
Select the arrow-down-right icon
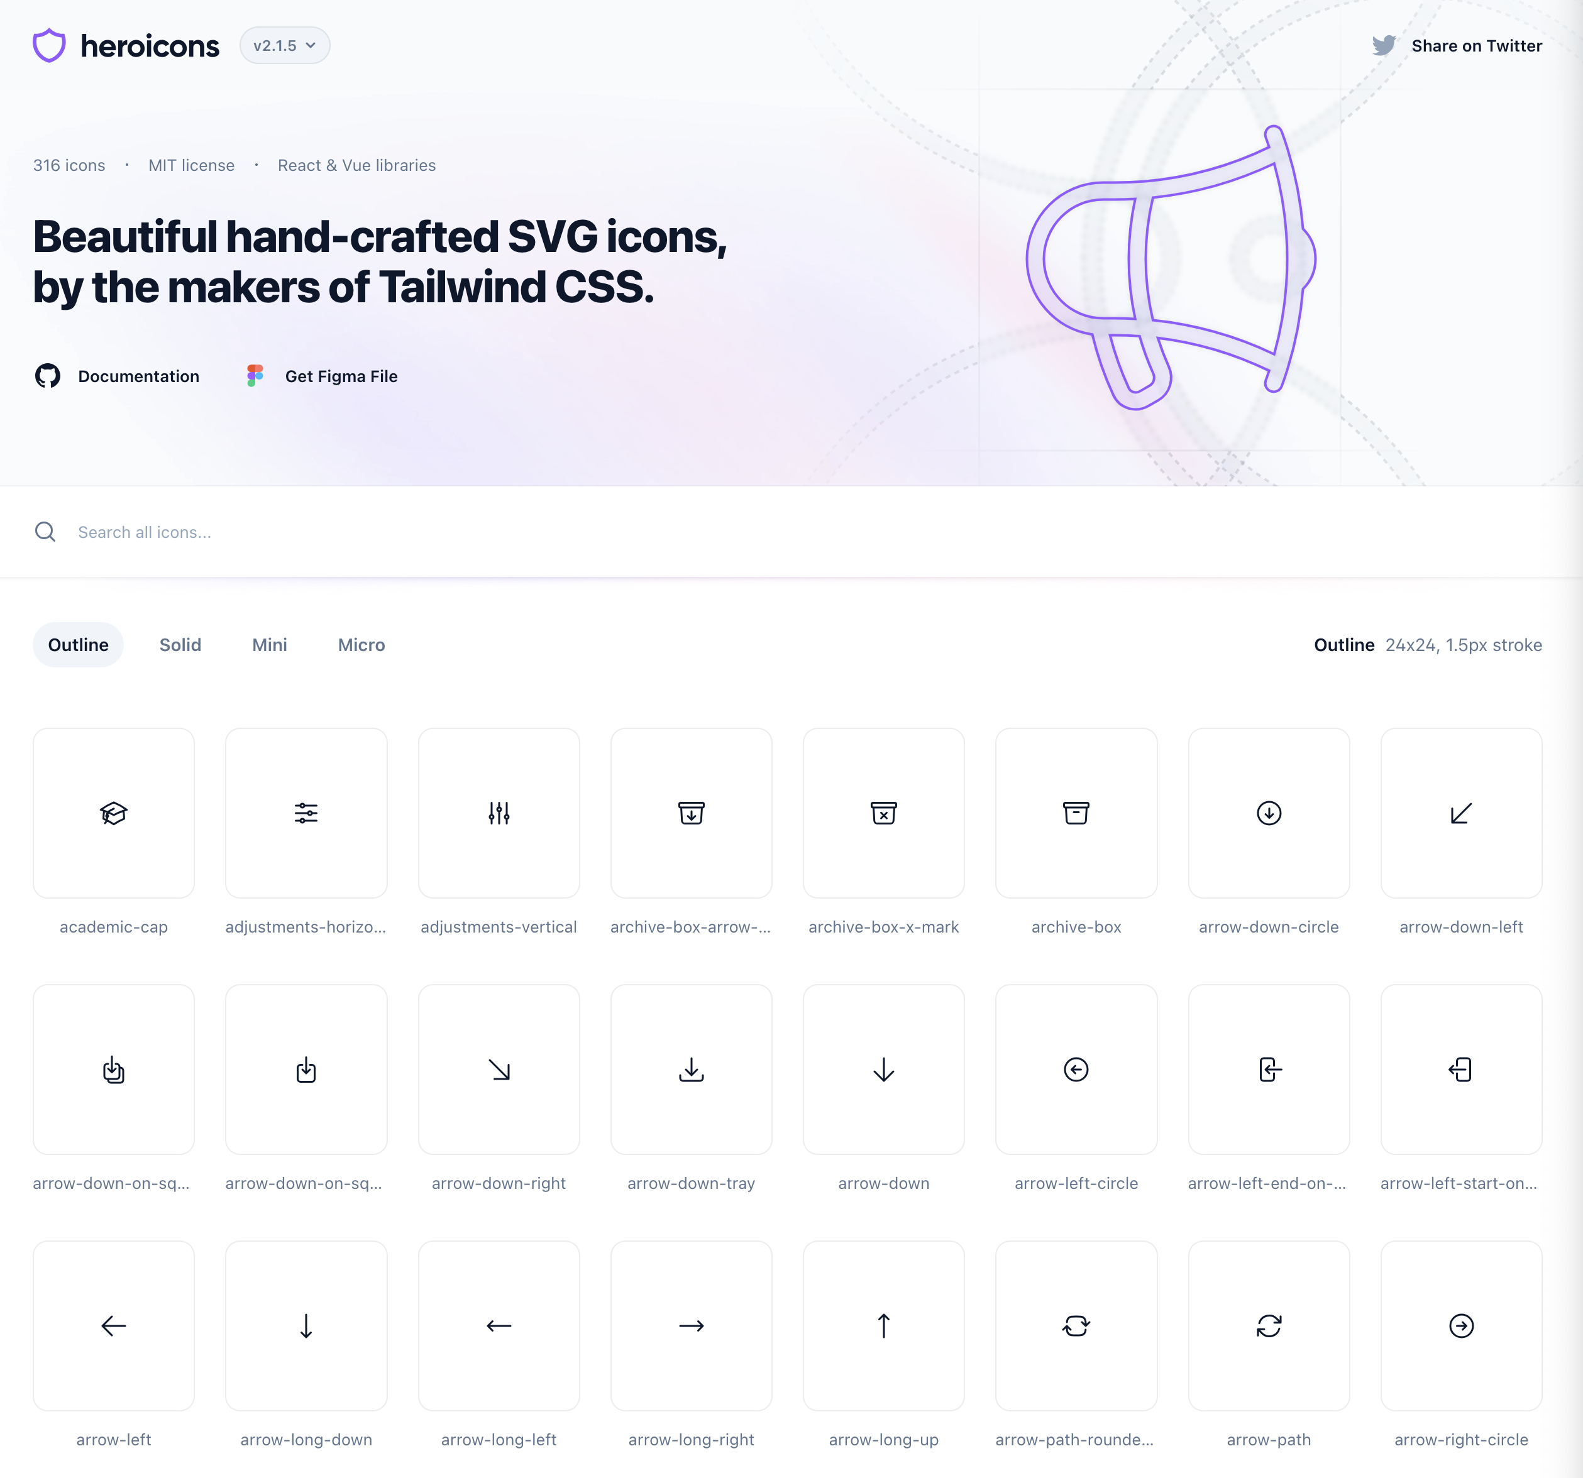pos(499,1069)
